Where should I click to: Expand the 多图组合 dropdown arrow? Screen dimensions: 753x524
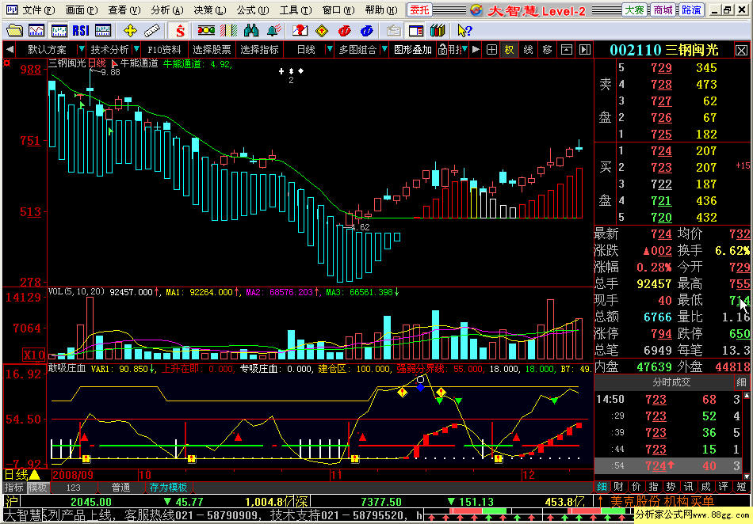(x=384, y=49)
